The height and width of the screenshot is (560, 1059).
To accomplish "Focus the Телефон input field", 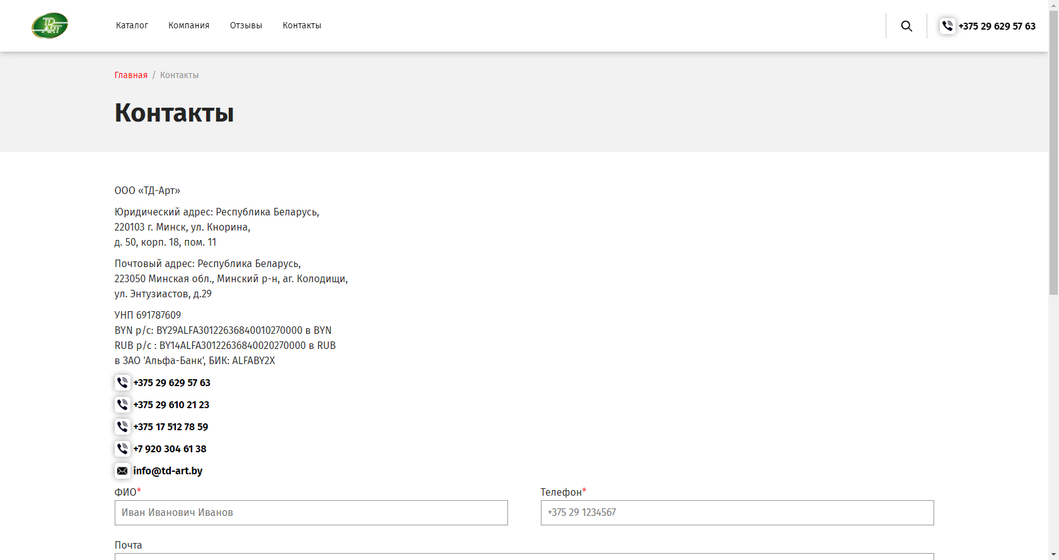I will [x=738, y=513].
